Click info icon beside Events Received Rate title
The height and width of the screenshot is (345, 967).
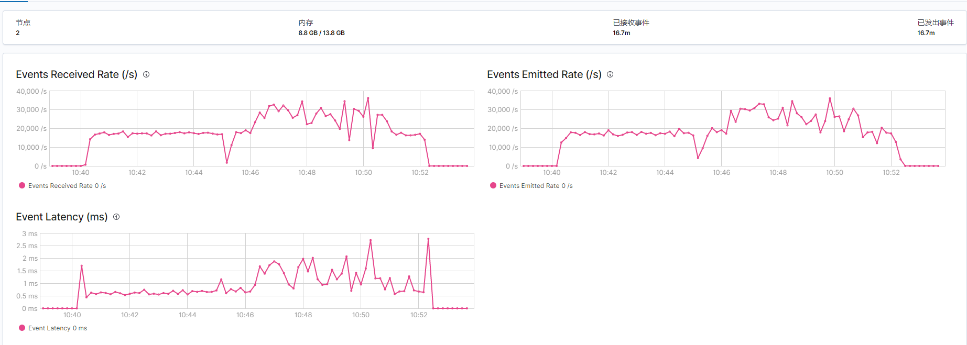[146, 74]
